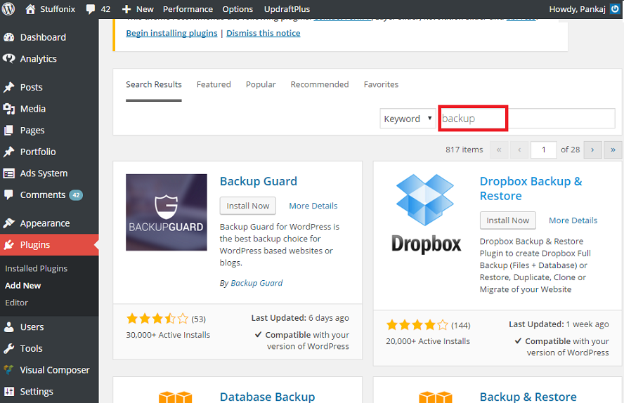Click the Backup Guard plugin thumbnail

click(167, 212)
